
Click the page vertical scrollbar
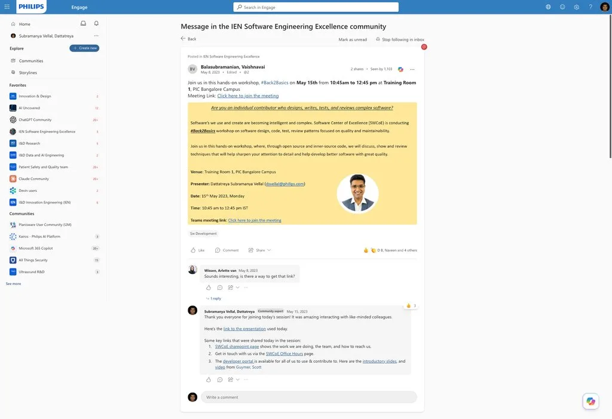pyautogui.click(x=610, y=86)
